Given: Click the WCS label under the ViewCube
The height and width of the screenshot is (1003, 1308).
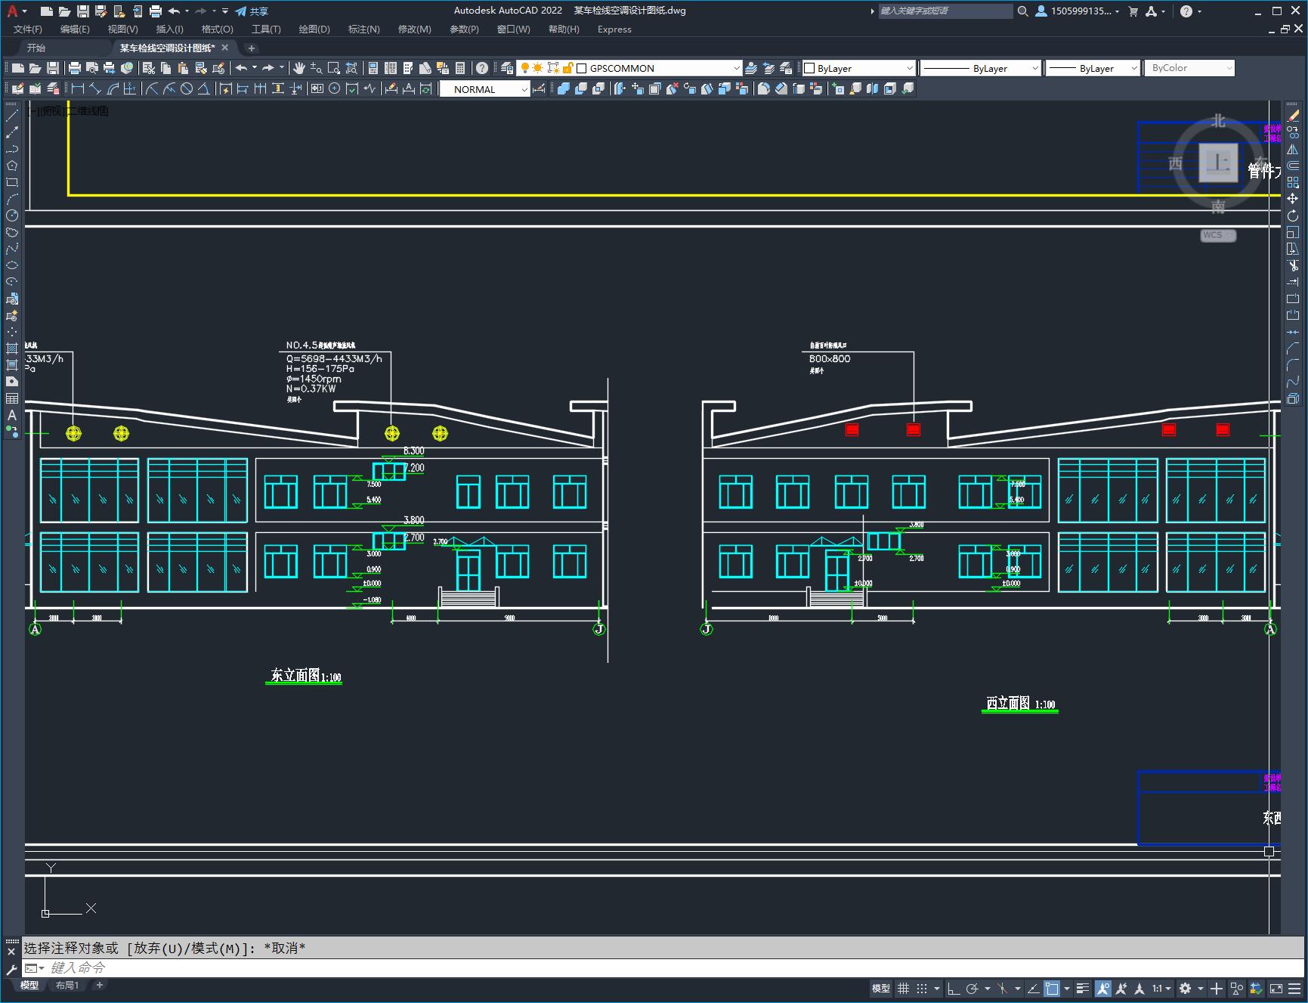Looking at the screenshot, I should pyautogui.click(x=1217, y=235).
